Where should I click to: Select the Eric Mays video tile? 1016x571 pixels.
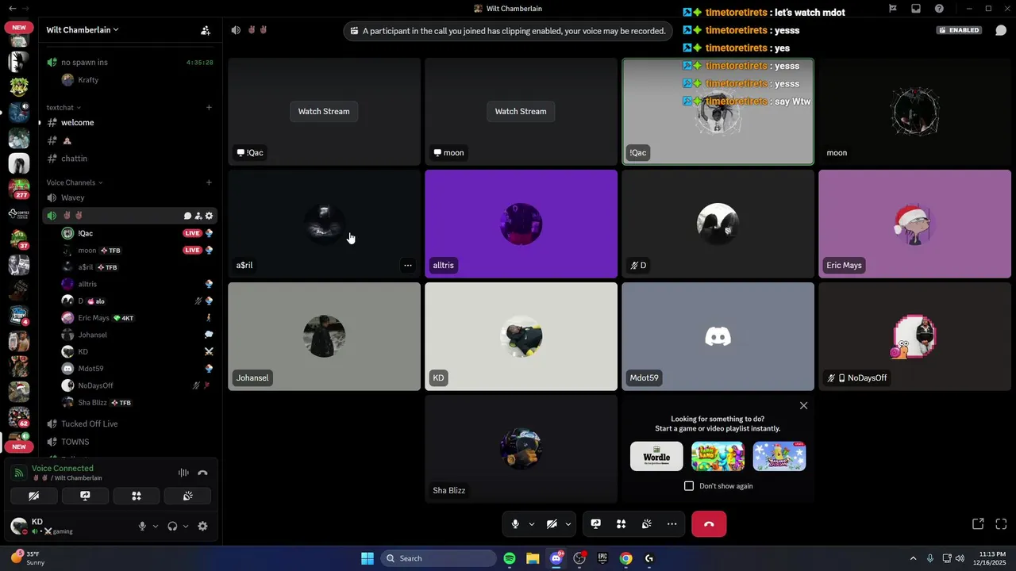[x=914, y=224]
